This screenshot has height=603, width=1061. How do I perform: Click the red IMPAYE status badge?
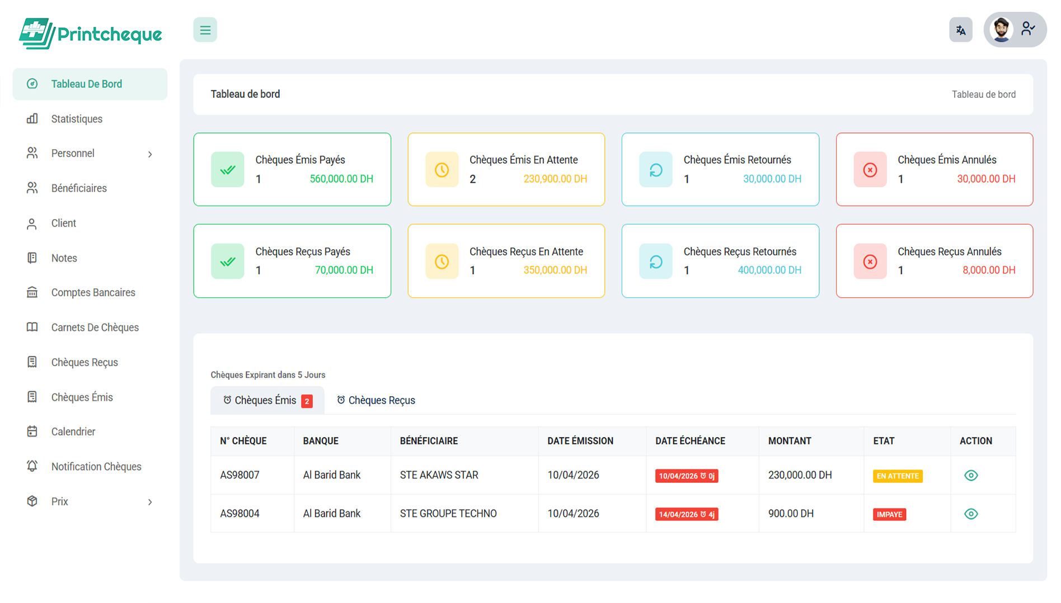(x=889, y=515)
